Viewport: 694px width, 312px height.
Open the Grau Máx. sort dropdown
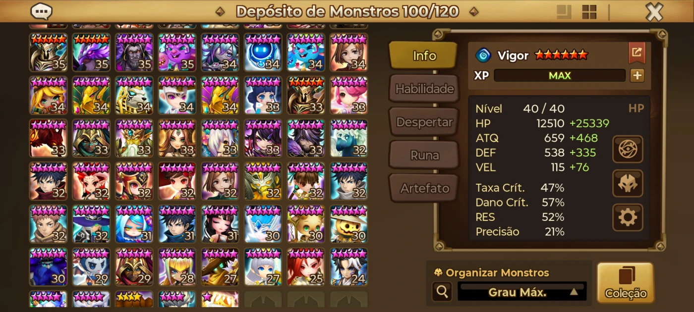tap(521, 292)
